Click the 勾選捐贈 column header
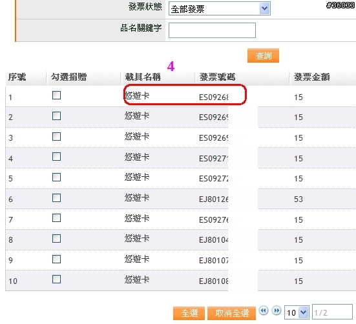 [68, 77]
